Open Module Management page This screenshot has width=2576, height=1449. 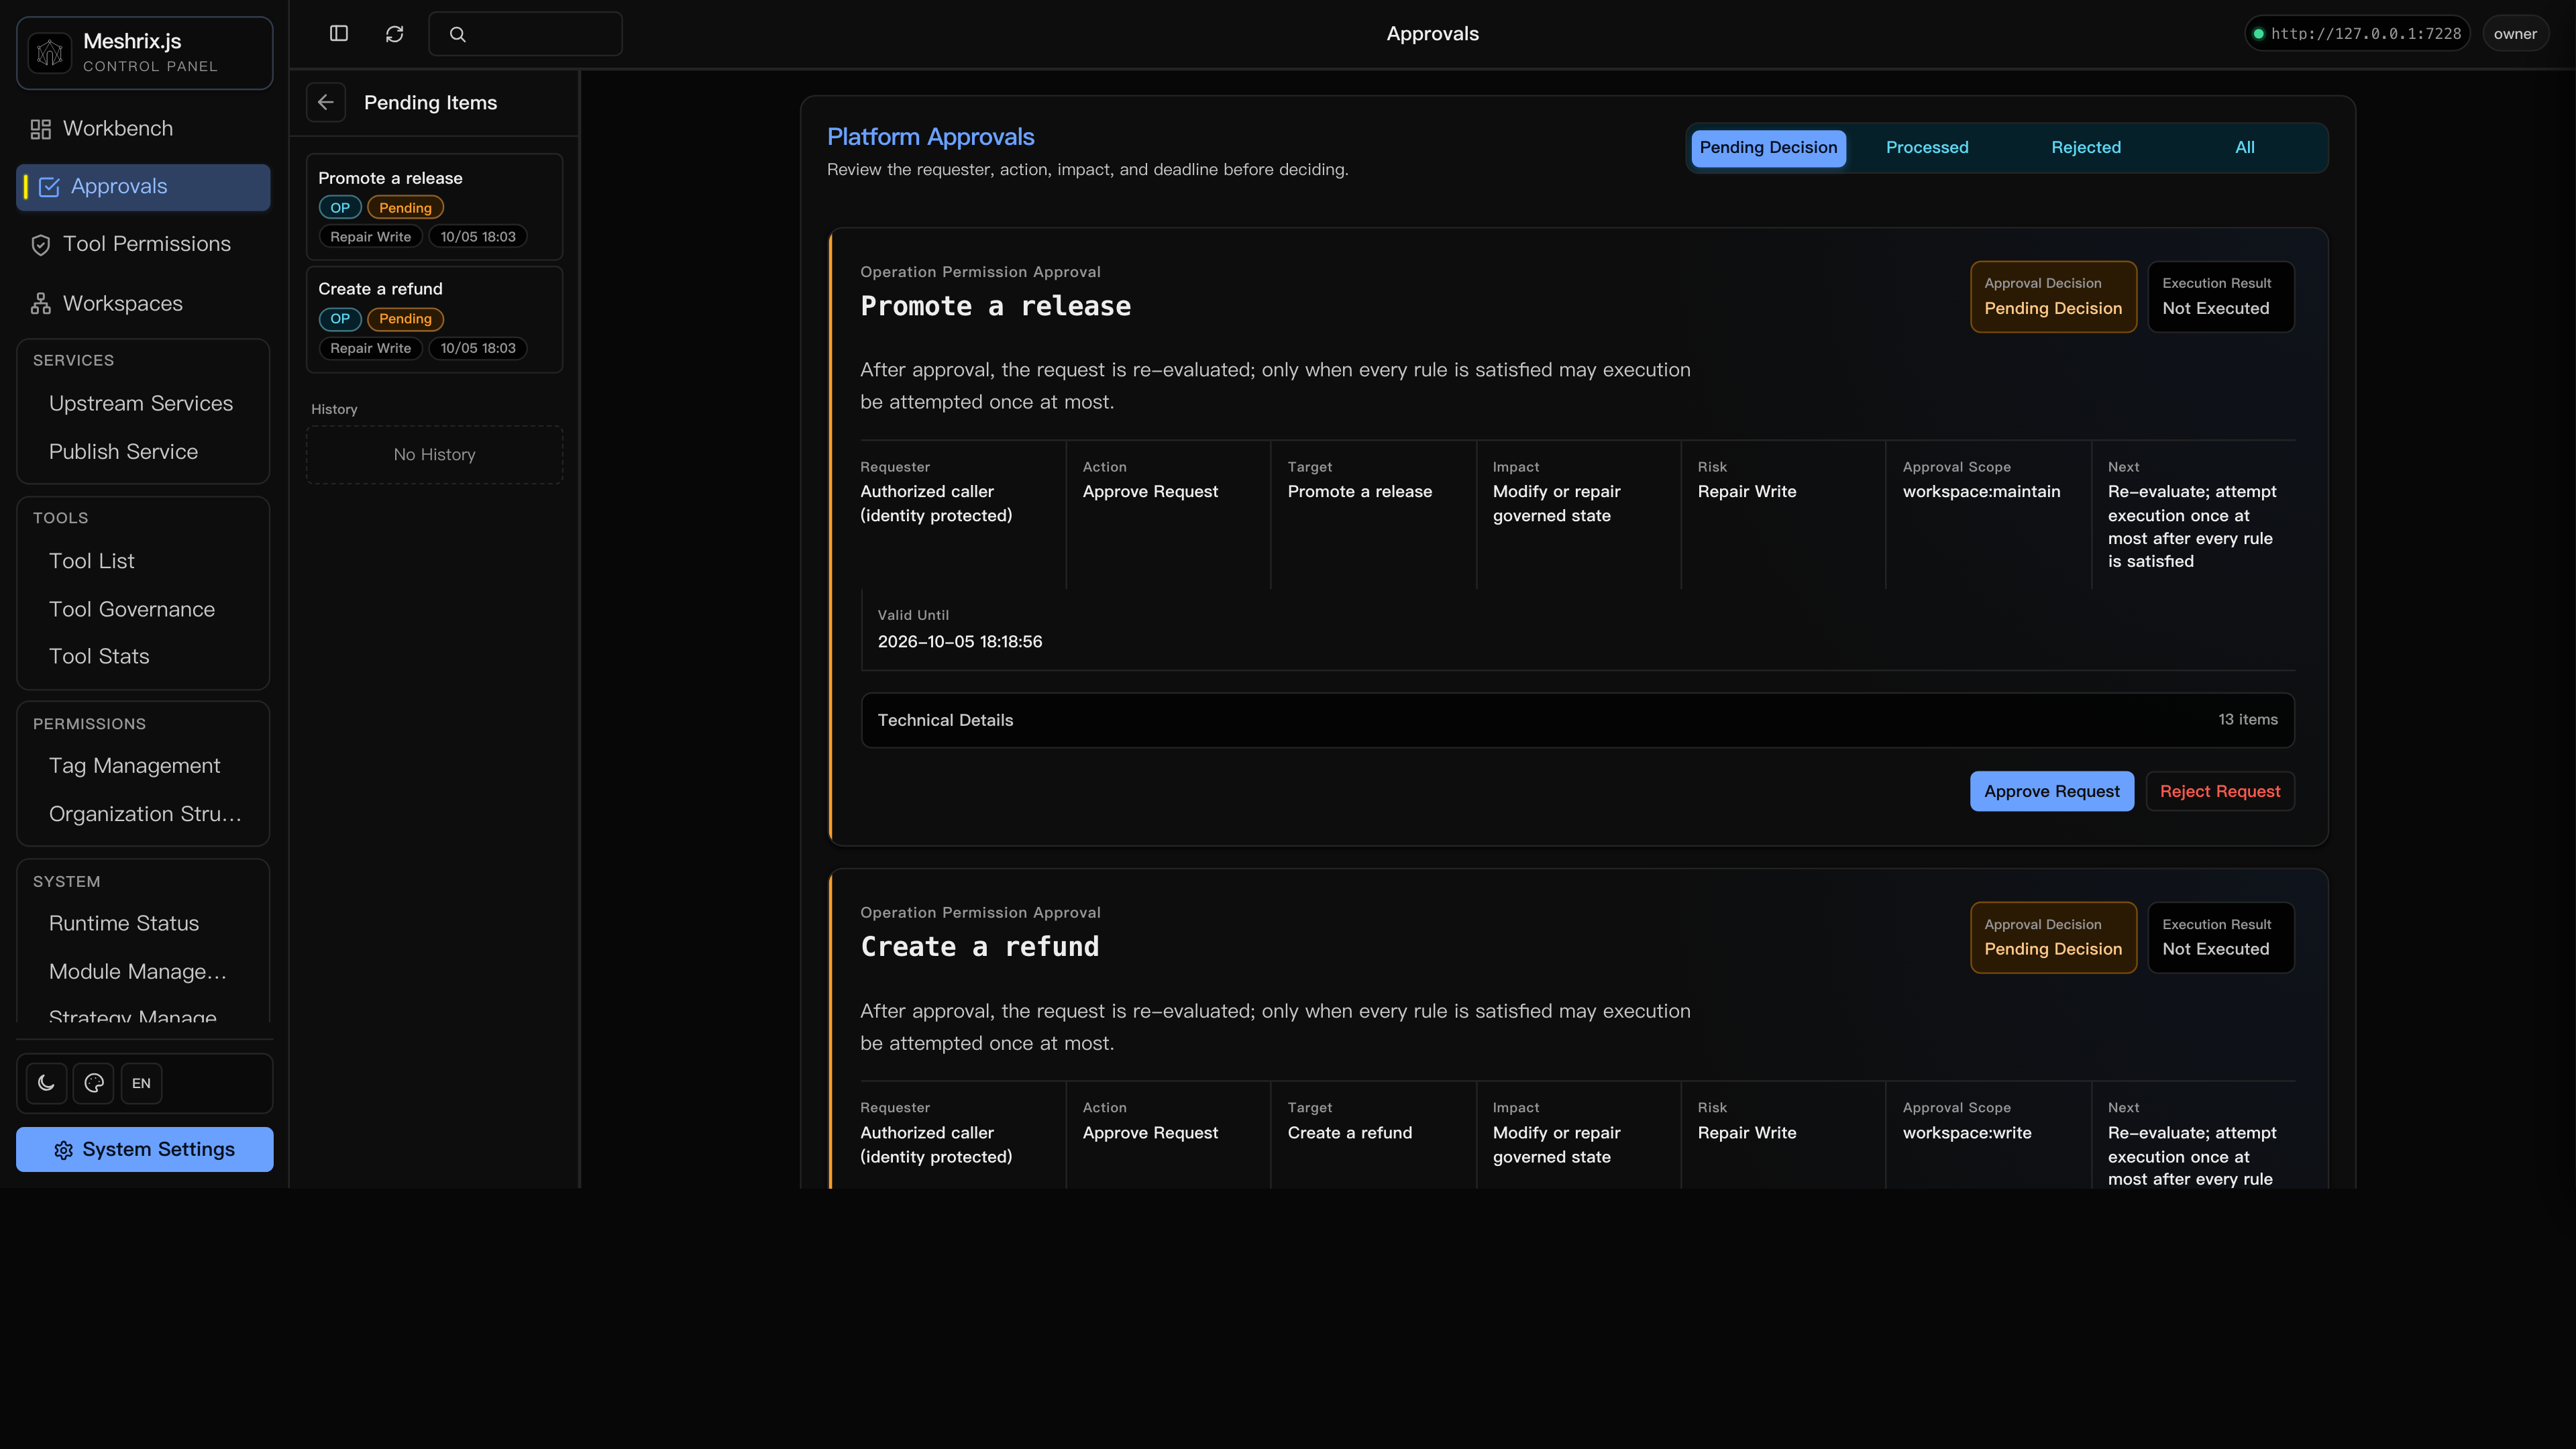(138, 972)
